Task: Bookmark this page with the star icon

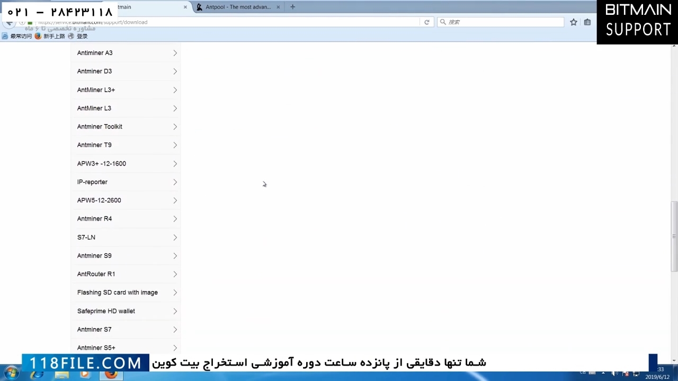Action: pyautogui.click(x=573, y=22)
